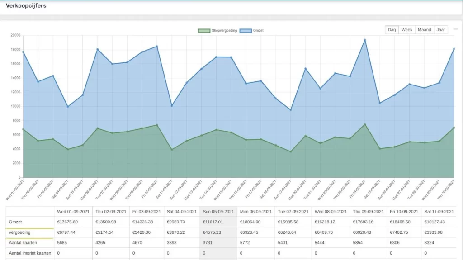
Task: Select the Omzet peak point on Fri 24-09-2021
Action: click(x=364, y=40)
